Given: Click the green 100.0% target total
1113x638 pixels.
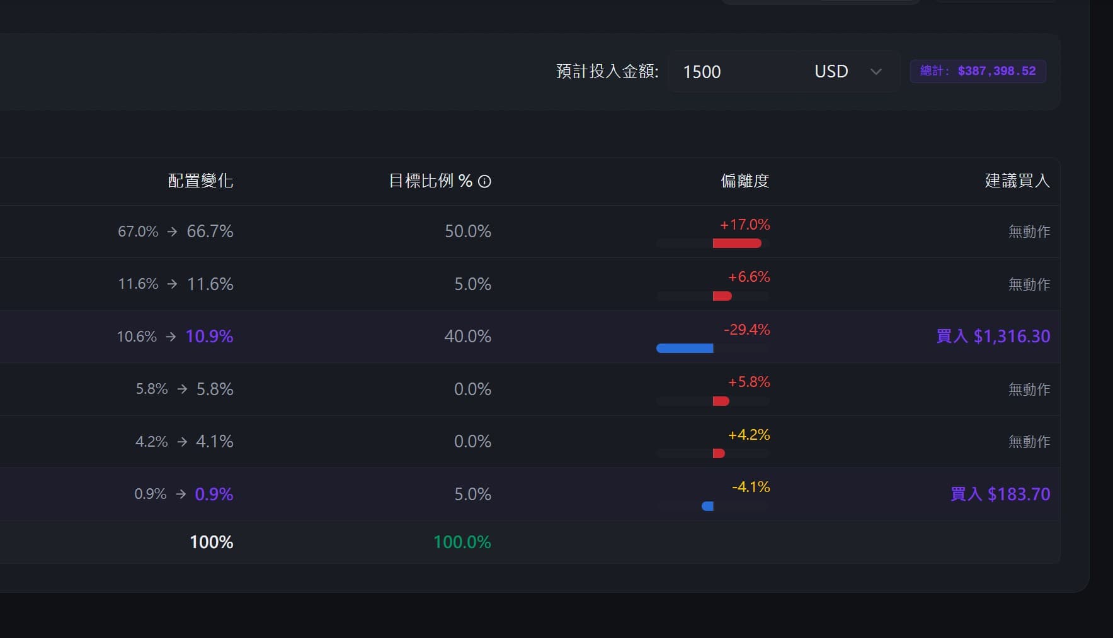Looking at the screenshot, I should [462, 542].
